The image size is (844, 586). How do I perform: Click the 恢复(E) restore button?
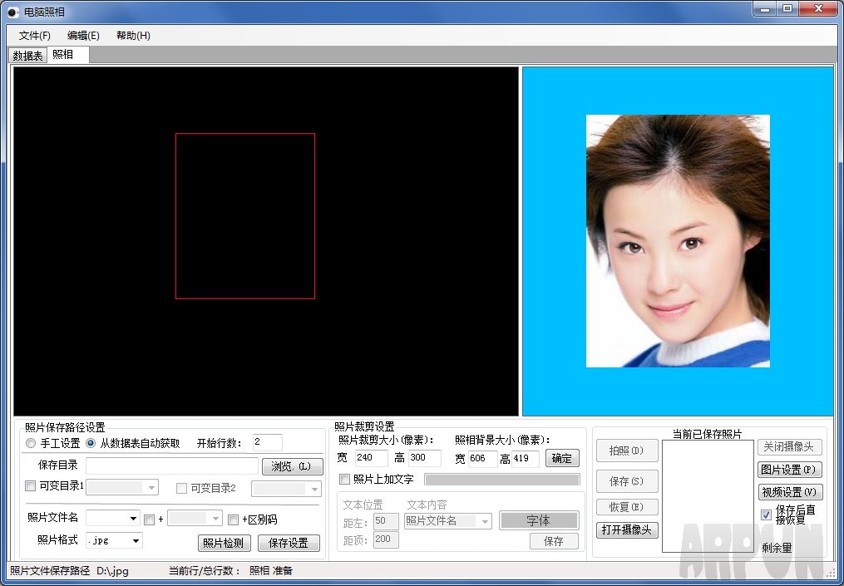pyautogui.click(x=626, y=507)
